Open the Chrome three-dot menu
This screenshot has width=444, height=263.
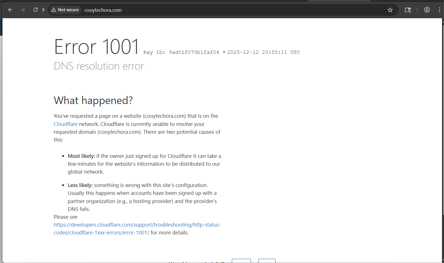coord(439,10)
